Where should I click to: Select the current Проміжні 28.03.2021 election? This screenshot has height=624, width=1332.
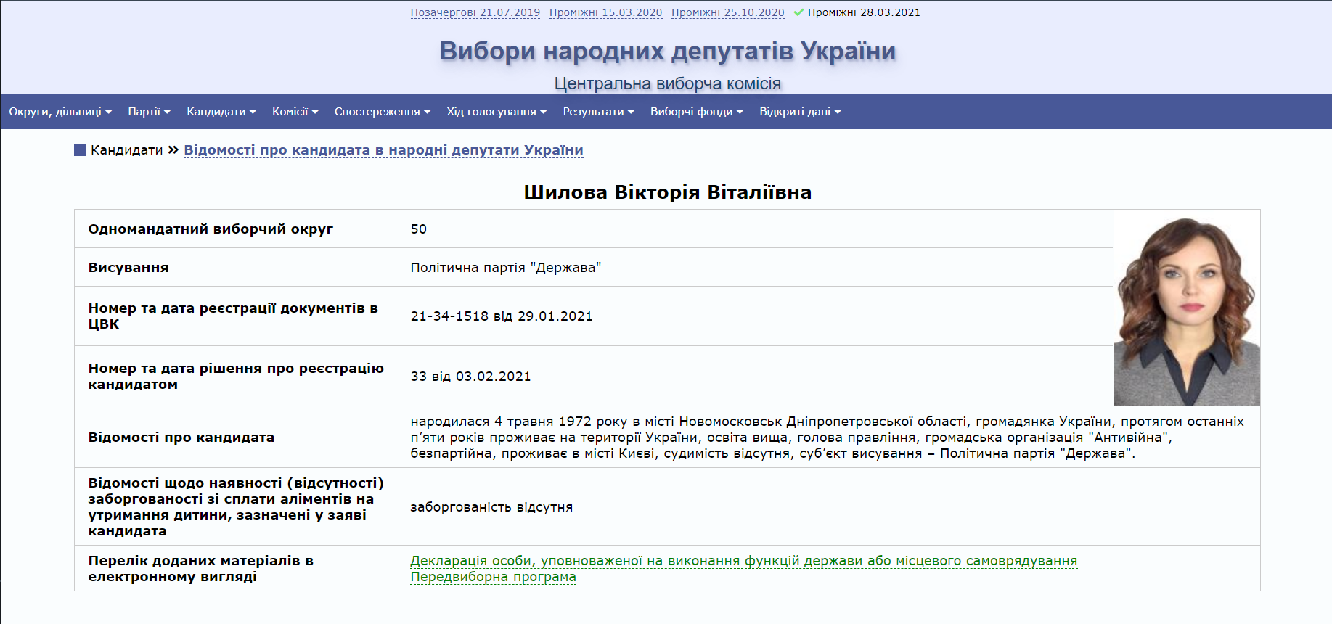[864, 12]
